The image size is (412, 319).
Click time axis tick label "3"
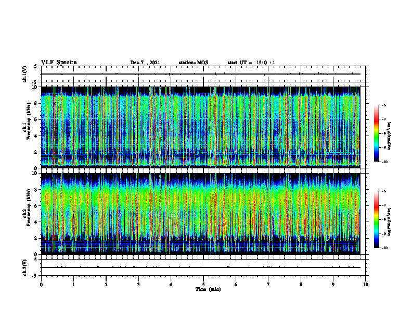click(x=138, y=285)
